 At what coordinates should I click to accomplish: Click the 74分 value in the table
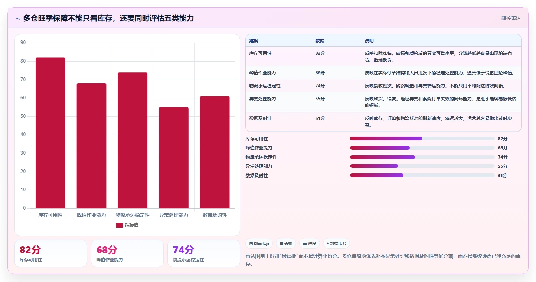[x=320, y=86]
